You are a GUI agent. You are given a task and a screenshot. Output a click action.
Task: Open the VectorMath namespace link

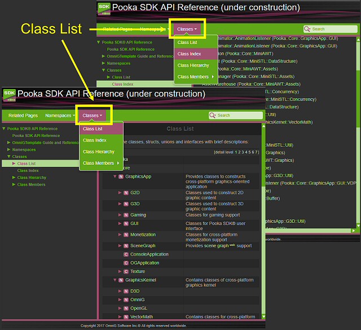pyautogui.click(x=142, y=317)
